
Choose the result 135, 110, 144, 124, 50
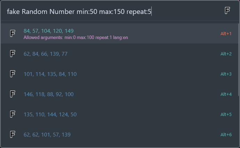pyautogui.click(x=50, y=114)
